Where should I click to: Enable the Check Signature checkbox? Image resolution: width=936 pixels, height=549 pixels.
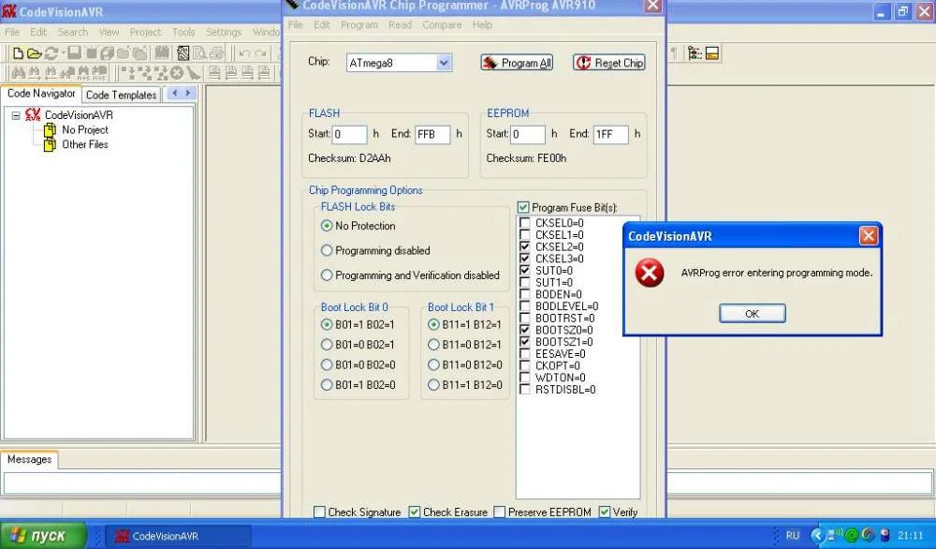[x=320, y=512]
